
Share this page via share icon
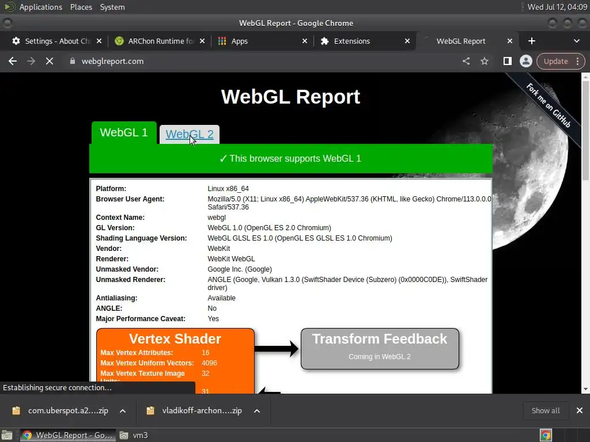pos(466,61)
